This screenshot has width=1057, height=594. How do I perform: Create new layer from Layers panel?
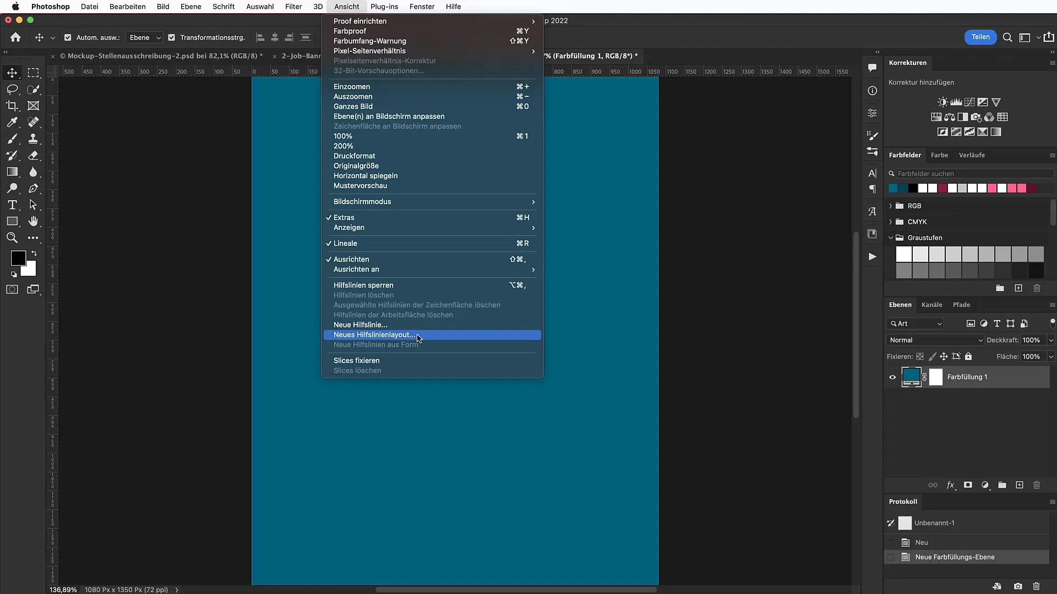(x=1019, y=485)
